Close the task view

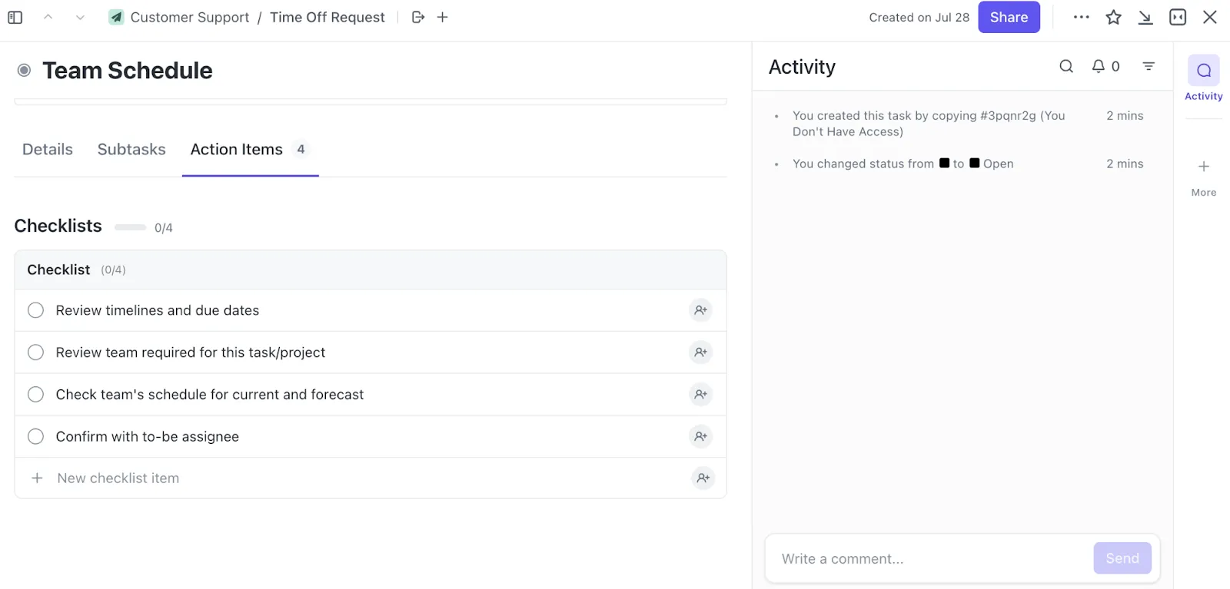(1210, 17)
